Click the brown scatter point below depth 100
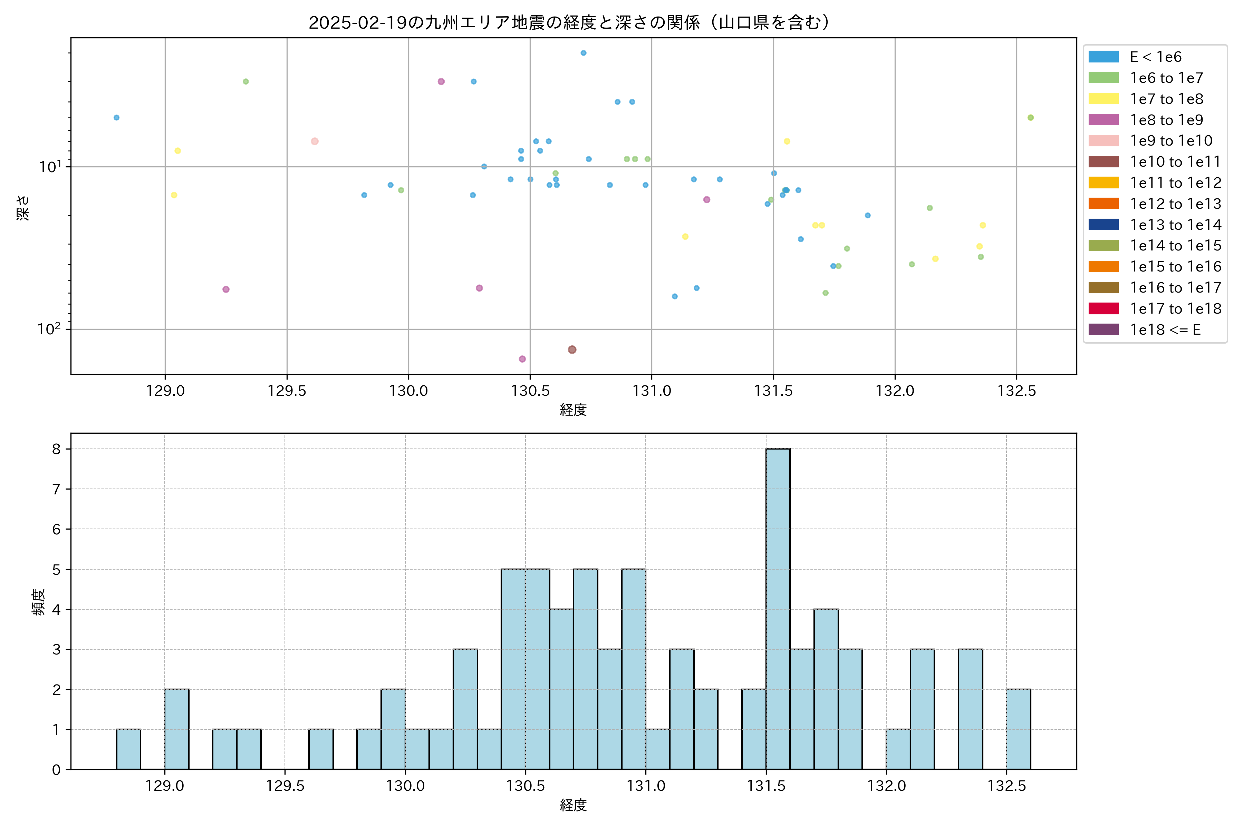Image resolution: width=1243 pixels, height=828 pixels. pyautogui.click(x=572, y=349)
